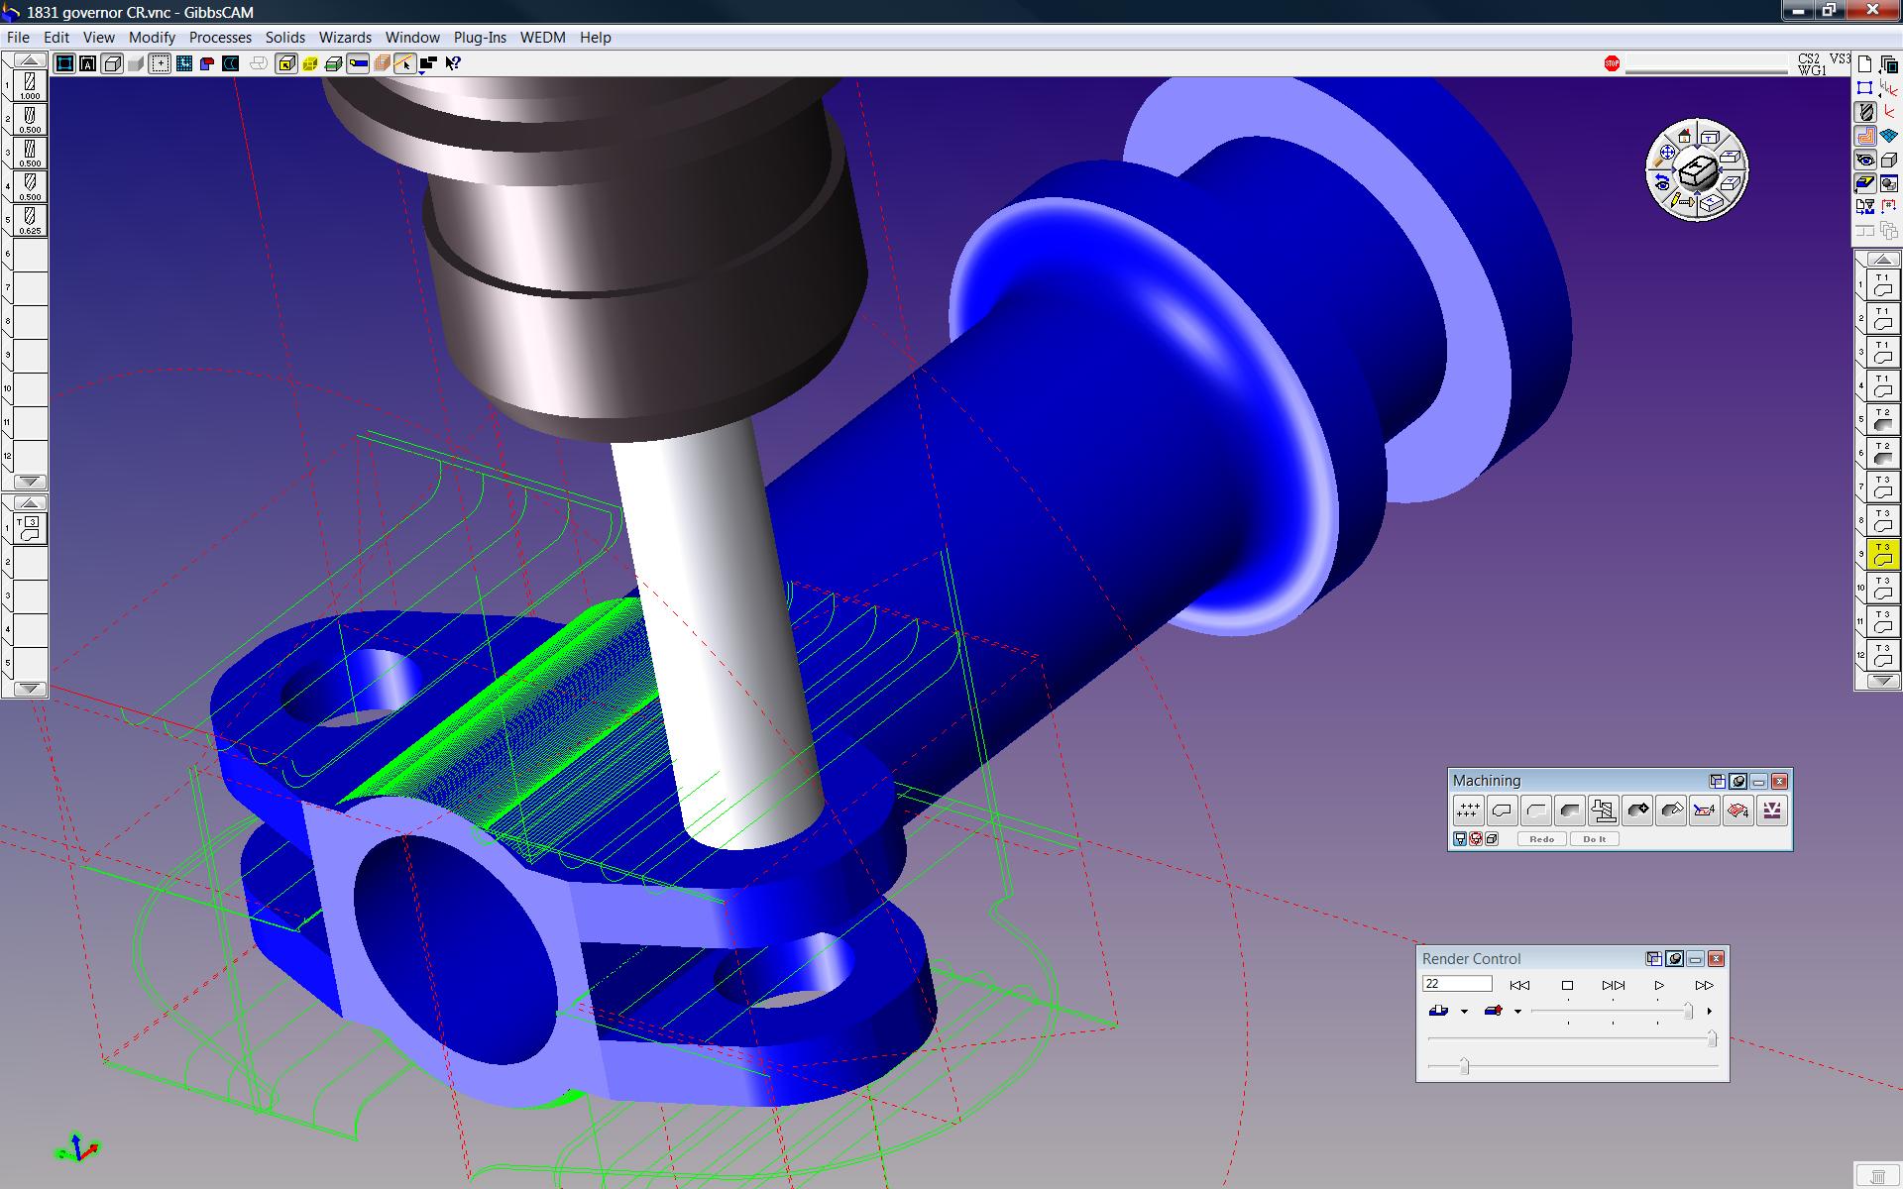Screen dimensions: 1903x1189
Task: Select the Roughing pocket process icon
Action: coord(1535,811)
